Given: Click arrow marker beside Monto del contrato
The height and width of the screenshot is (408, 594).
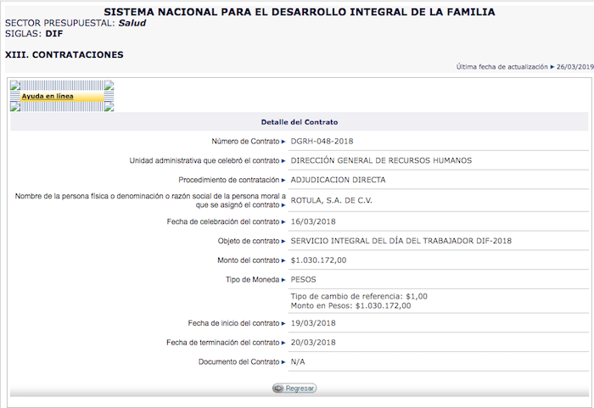Looking at the screenshot, I should (283, 260).
